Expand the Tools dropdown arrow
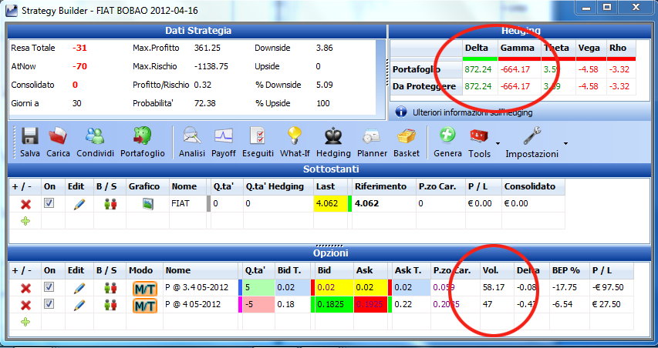Image resolution: width=658 pixels, height=348 pixels. [498, 144]
